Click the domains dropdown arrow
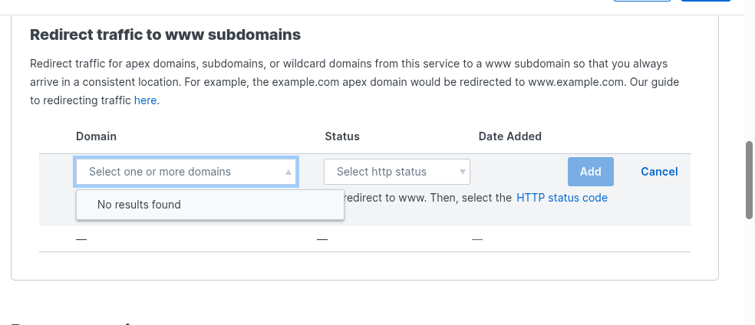 (288, 172)
